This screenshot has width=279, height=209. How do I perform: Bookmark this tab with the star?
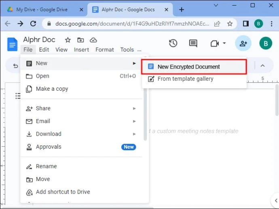pyautogui.click(x=230, y=23)
